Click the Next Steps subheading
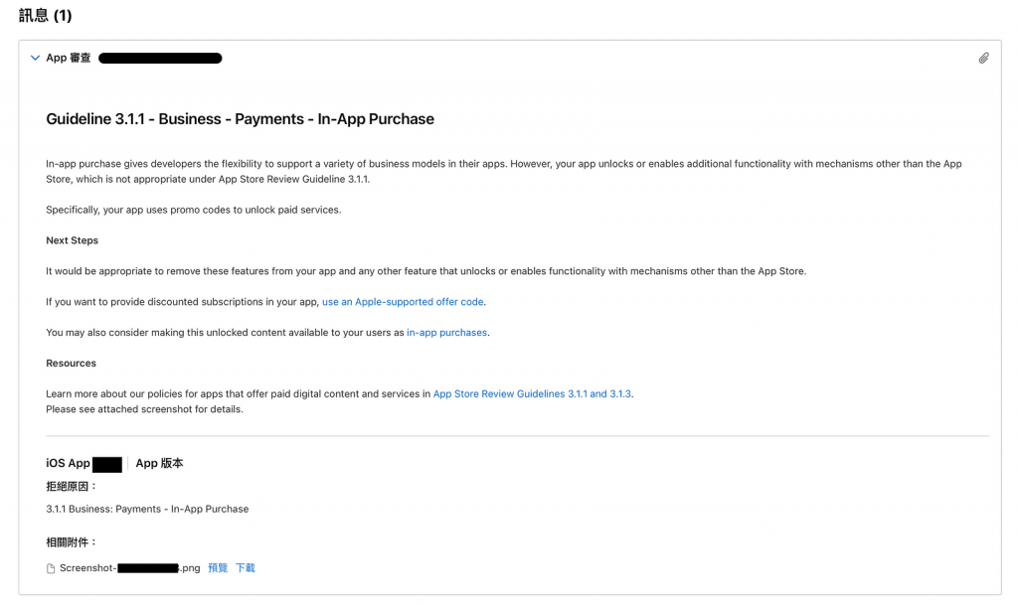The image size is (1018, 605). (x=72, y=240)
